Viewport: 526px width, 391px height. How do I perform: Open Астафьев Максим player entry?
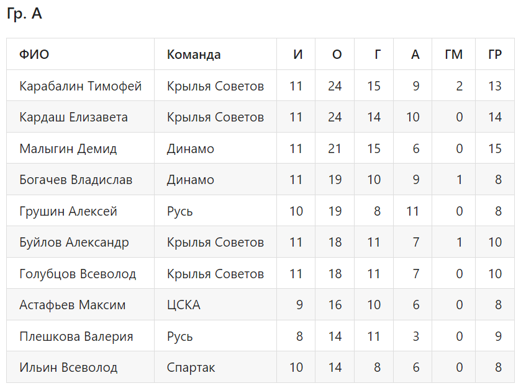[73, 305]
